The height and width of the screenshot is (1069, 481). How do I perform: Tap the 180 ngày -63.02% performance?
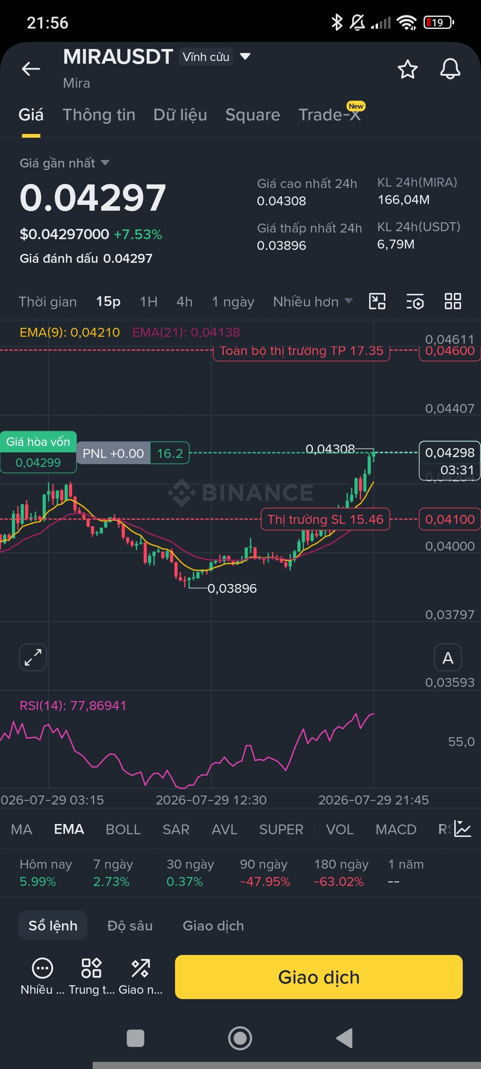[341, 873]
